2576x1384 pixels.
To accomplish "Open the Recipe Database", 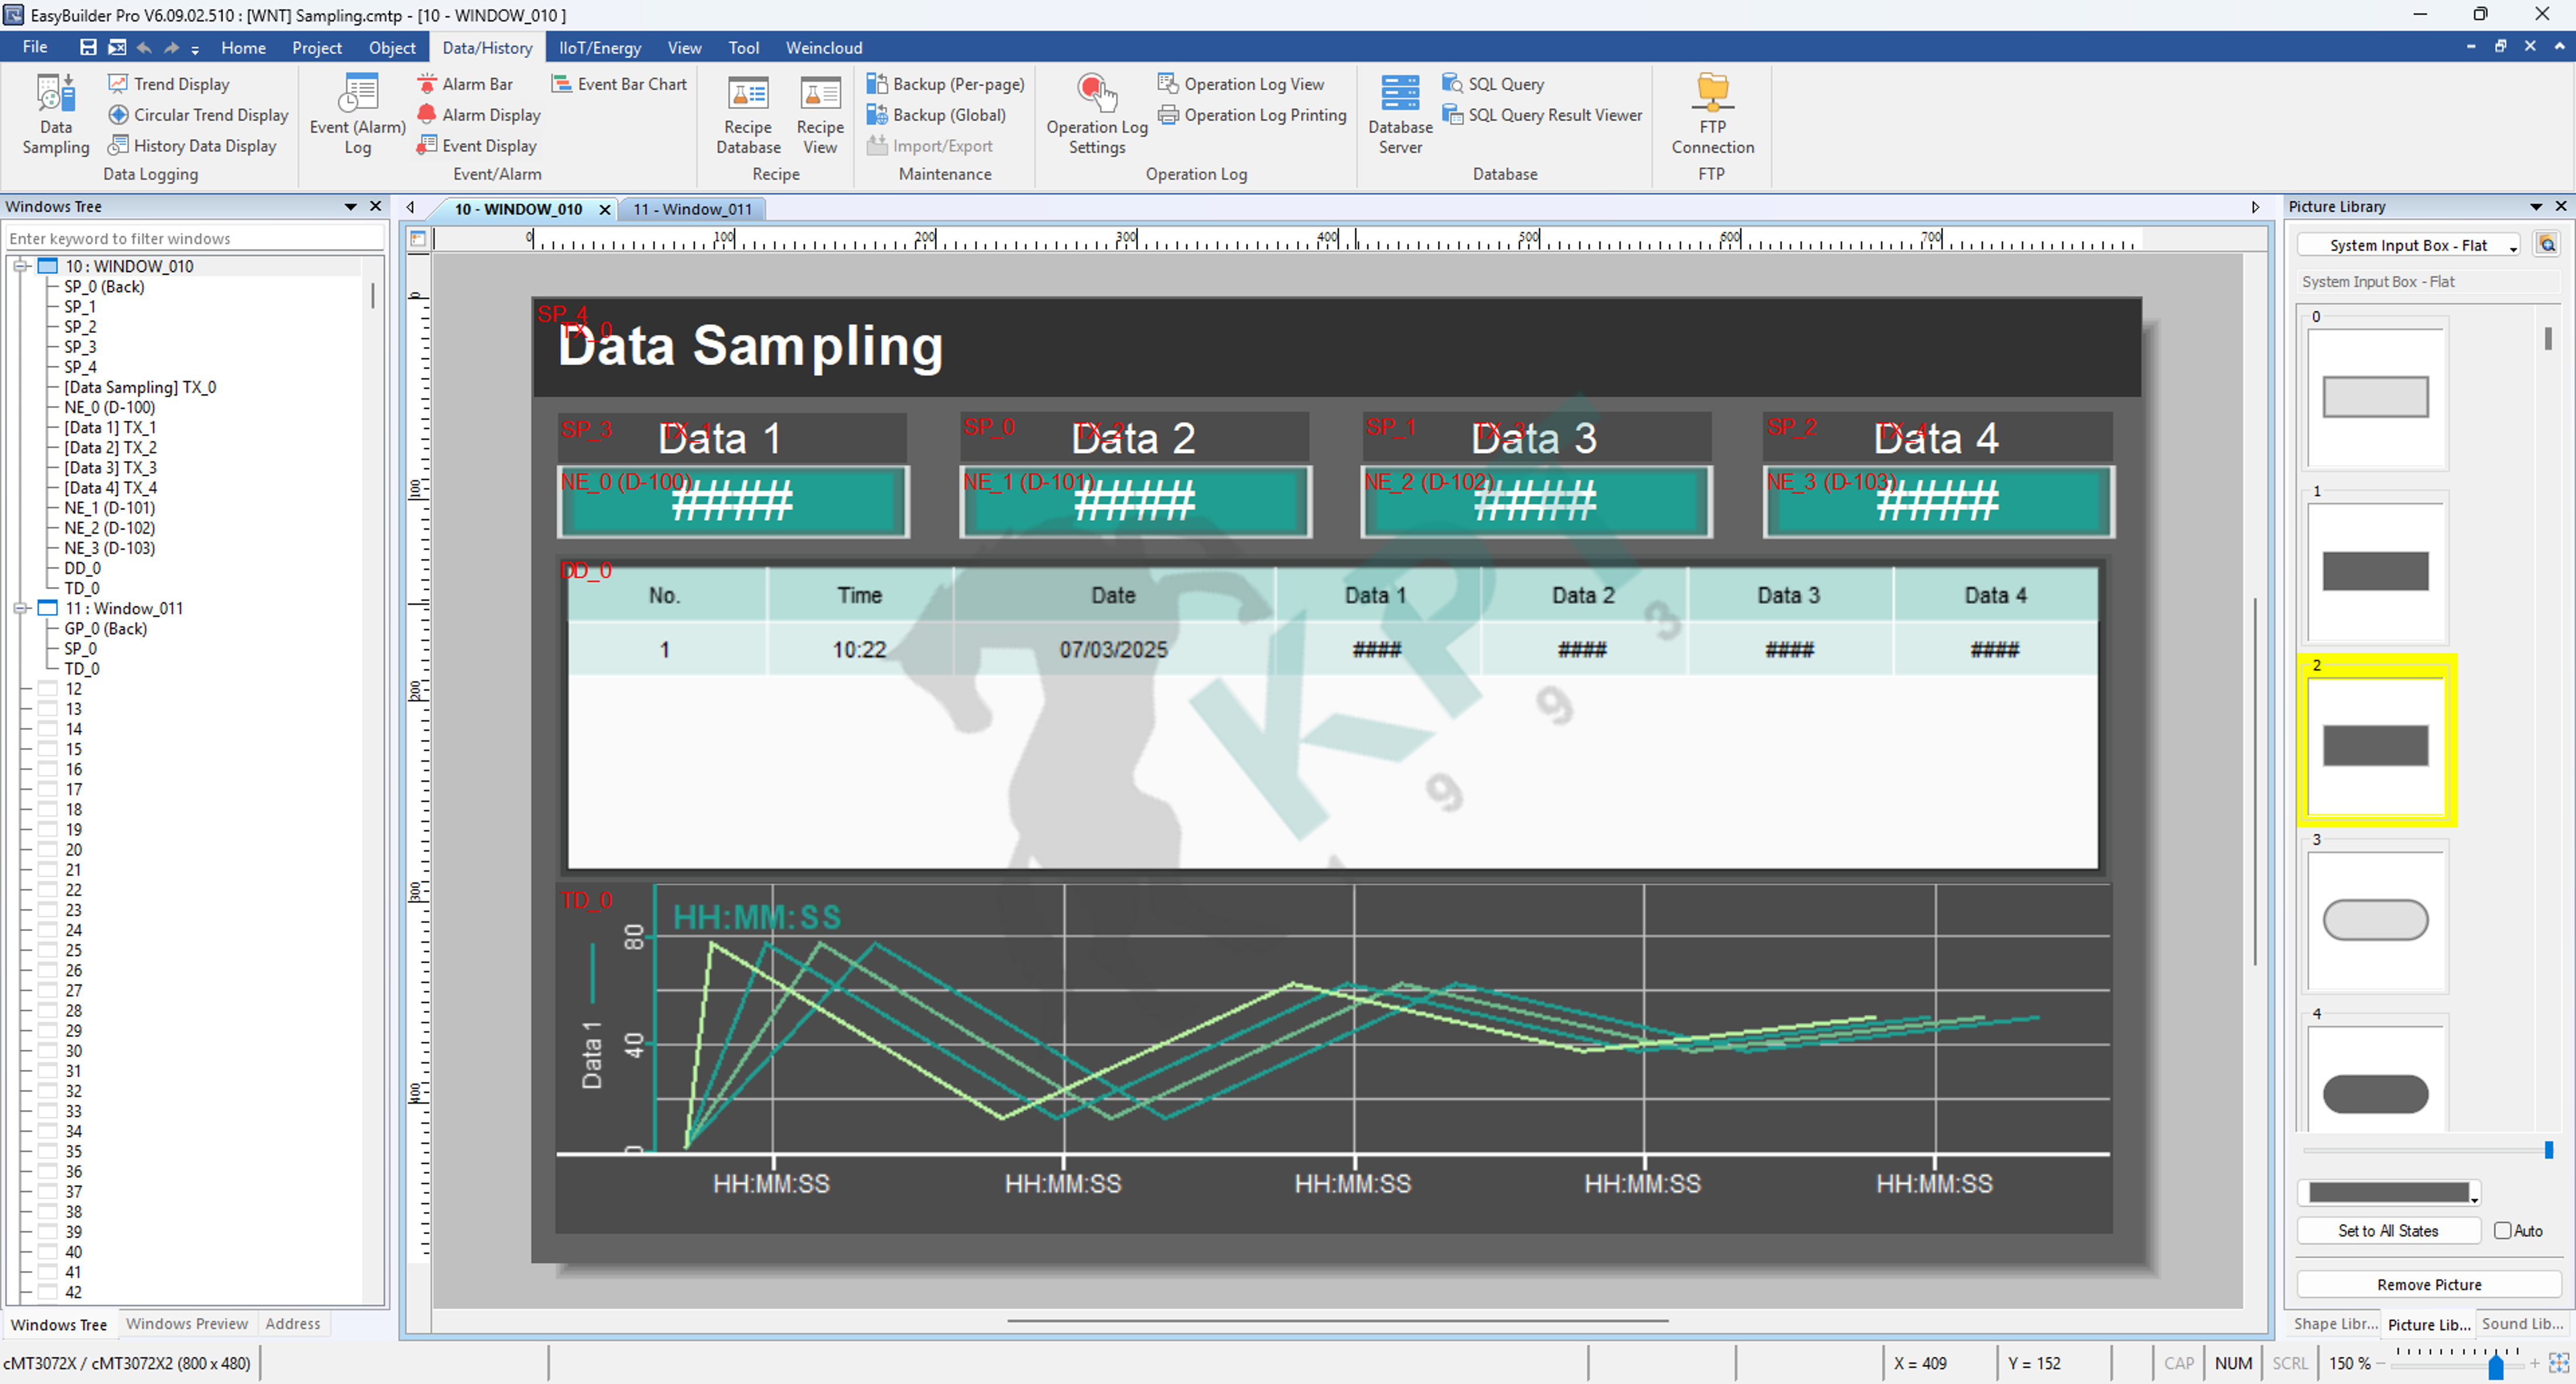I will pyautogui.click(x=748, y=114).
